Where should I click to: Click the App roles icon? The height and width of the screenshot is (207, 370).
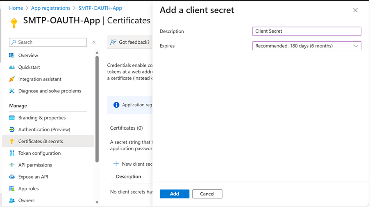(12, 189)
